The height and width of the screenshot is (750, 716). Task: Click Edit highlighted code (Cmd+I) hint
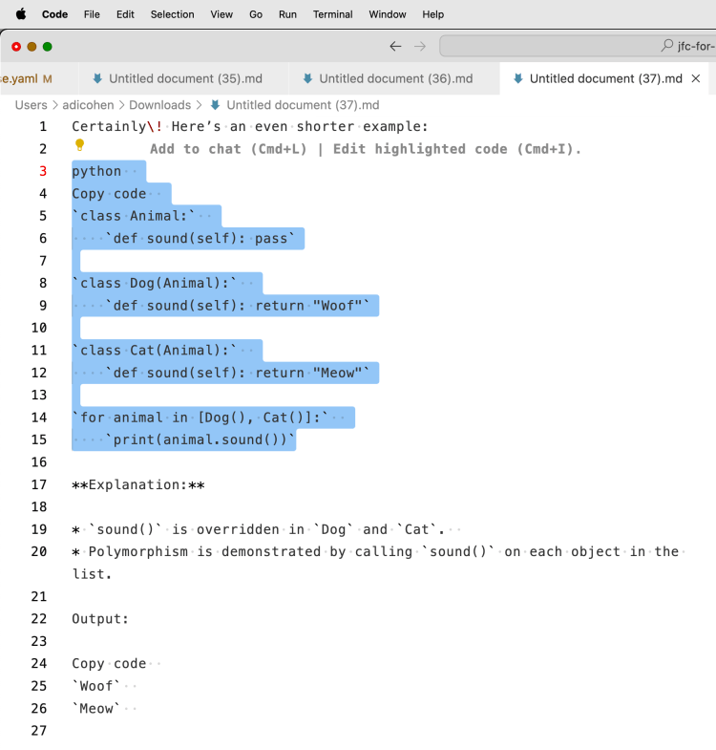point(457,149)
